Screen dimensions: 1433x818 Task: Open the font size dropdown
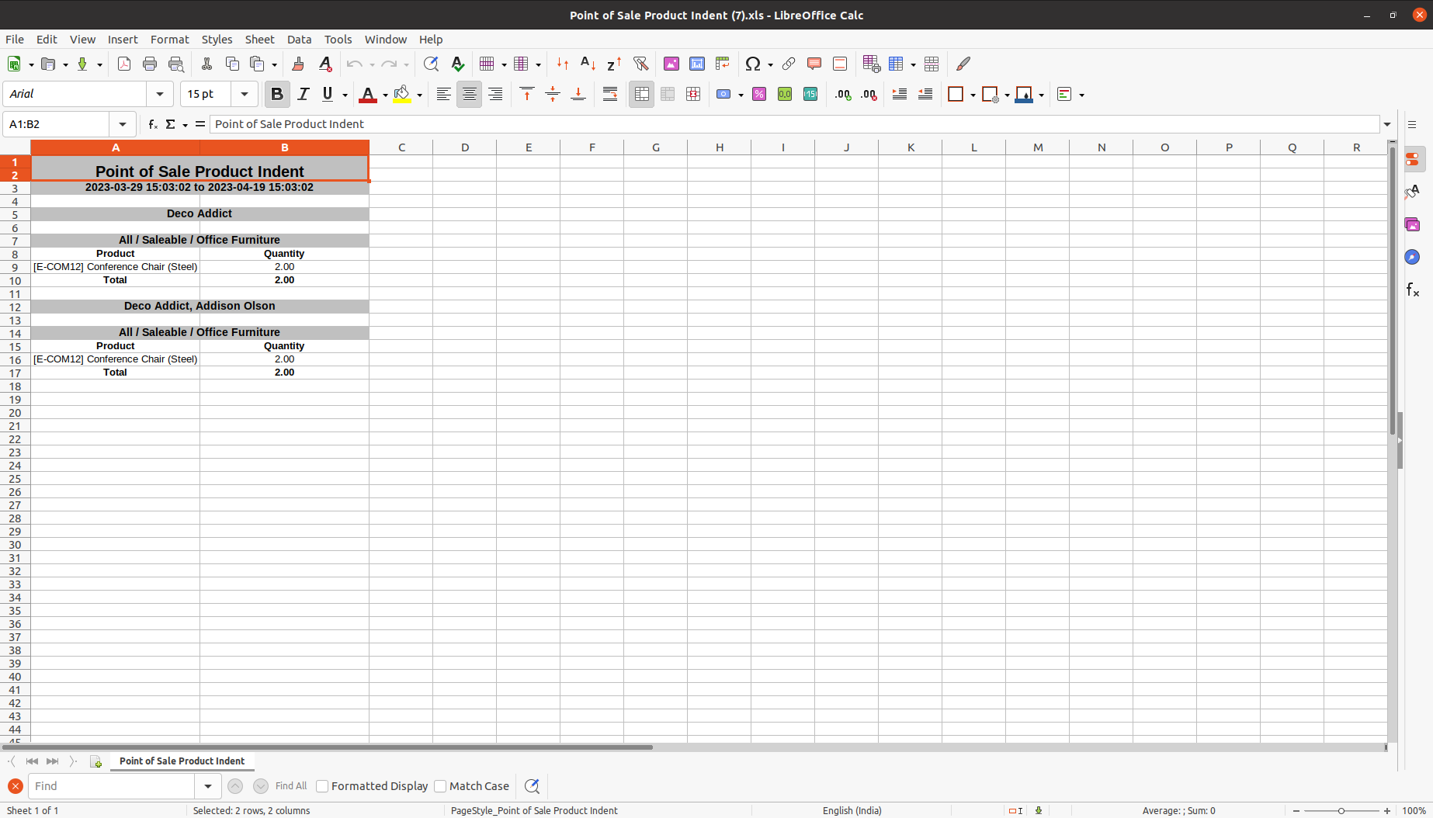pos(245,94)
